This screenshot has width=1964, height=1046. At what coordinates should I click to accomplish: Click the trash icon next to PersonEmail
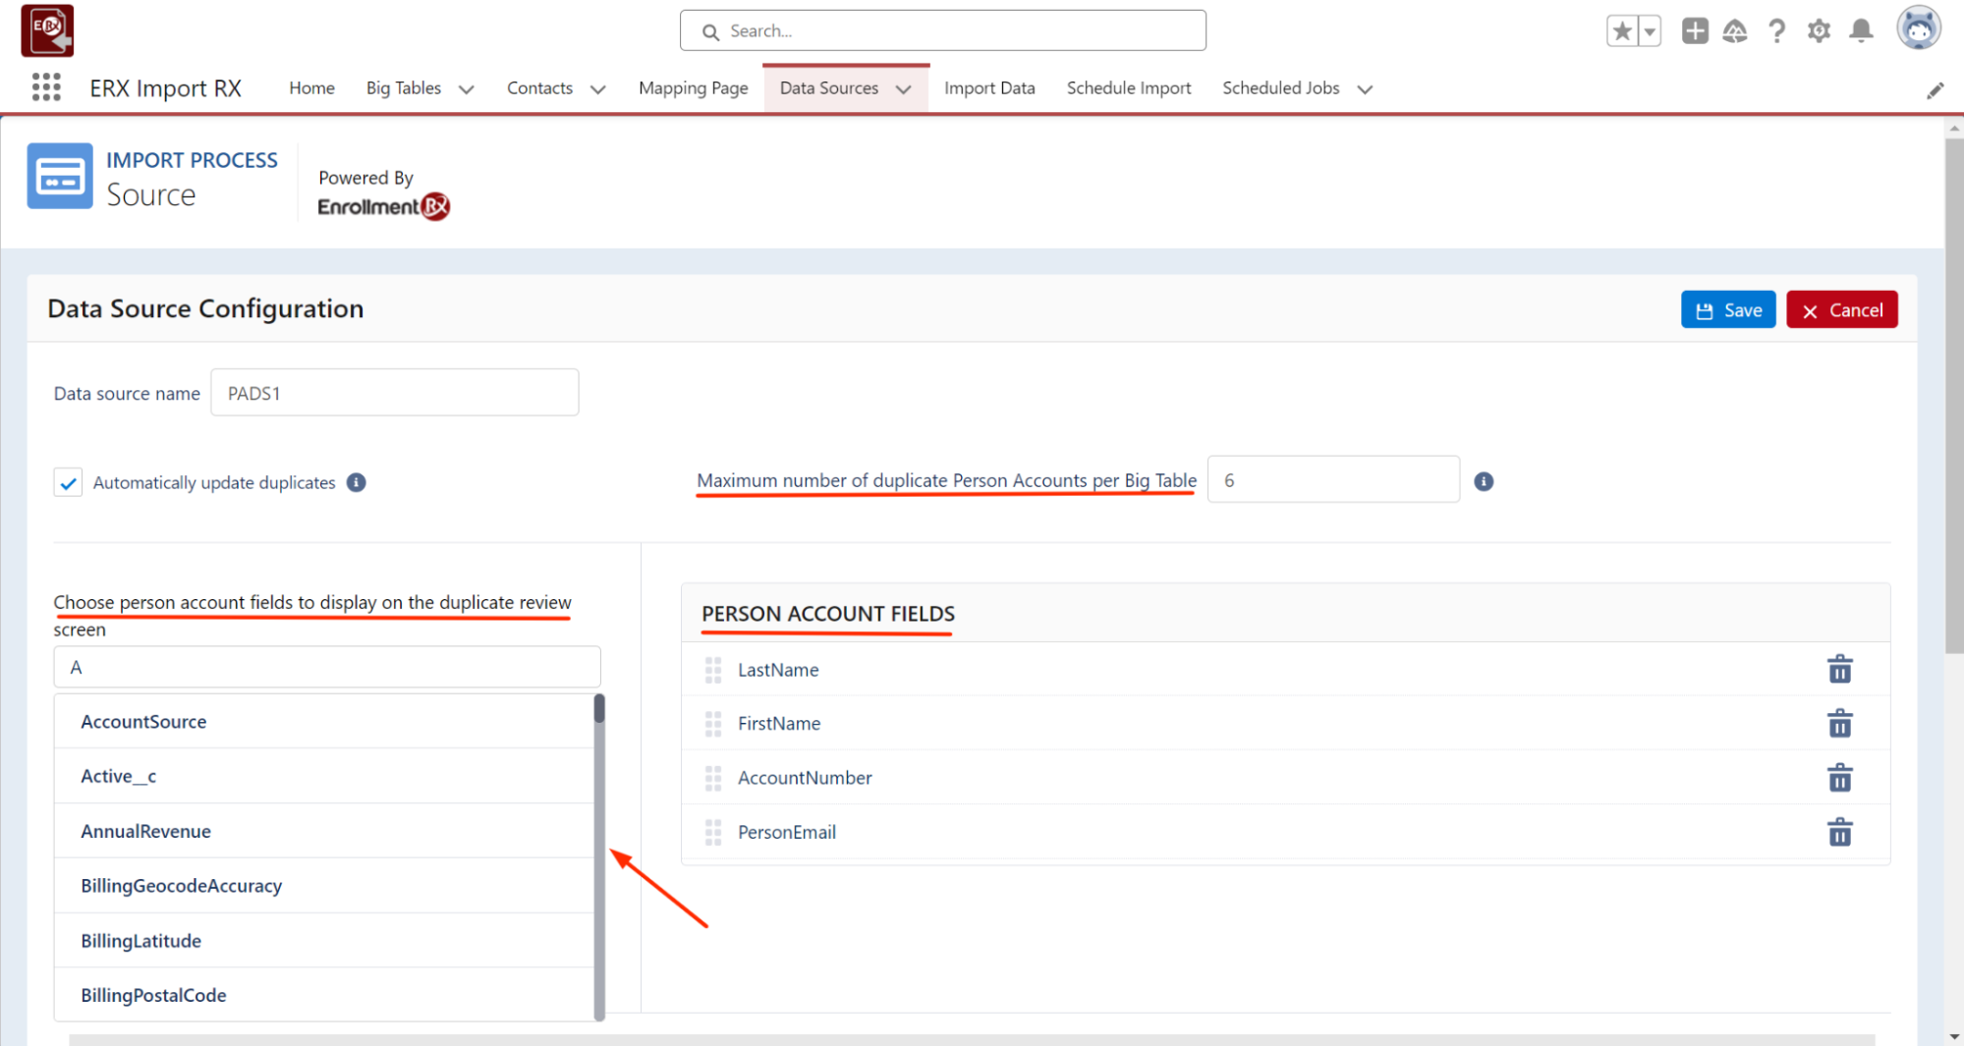pyautogui.click(x=1839, y=832)
